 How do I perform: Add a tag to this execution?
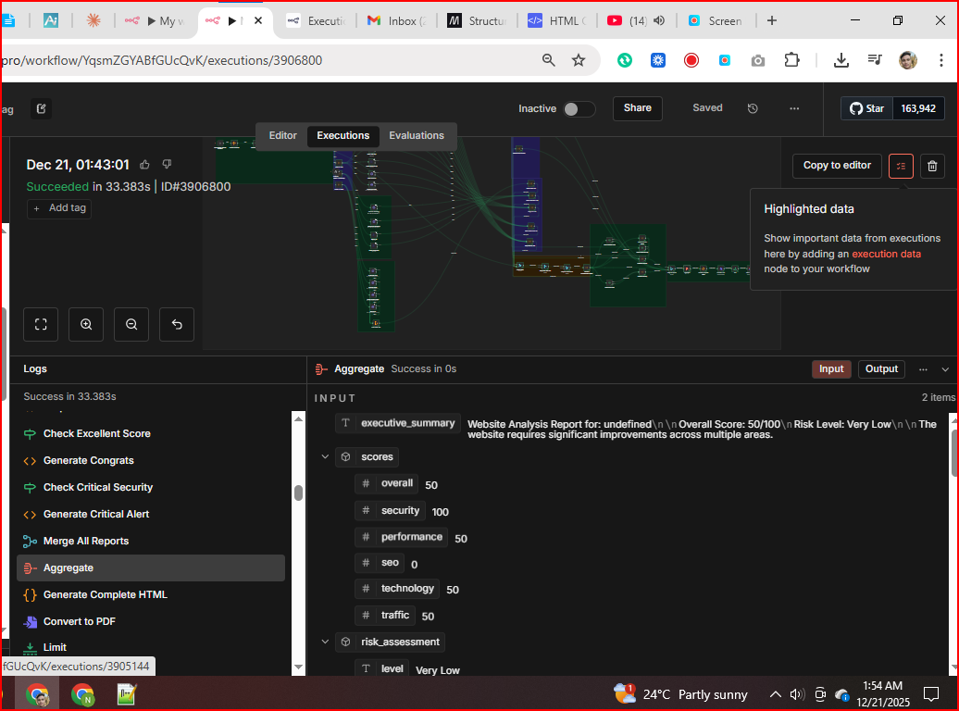point(58,207)
